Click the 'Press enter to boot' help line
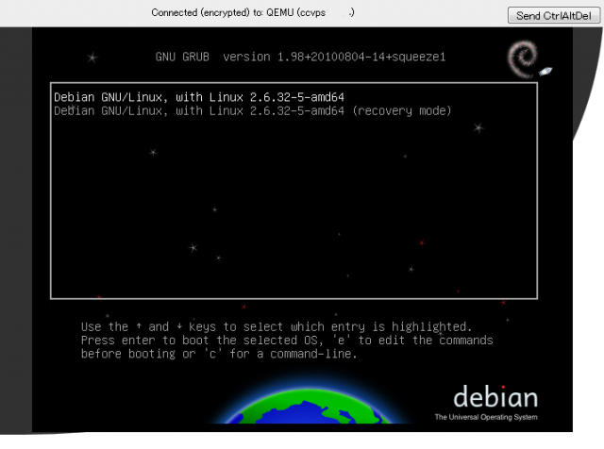Viewport: 604px width, 449px height. point(287,340)
